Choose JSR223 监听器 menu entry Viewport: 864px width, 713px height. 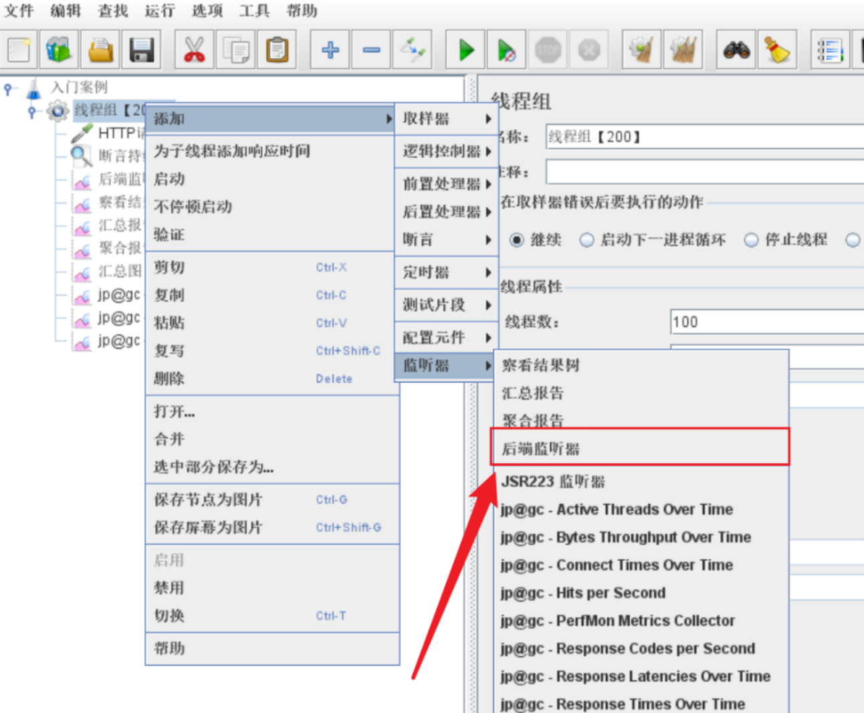tap(641, 482)
